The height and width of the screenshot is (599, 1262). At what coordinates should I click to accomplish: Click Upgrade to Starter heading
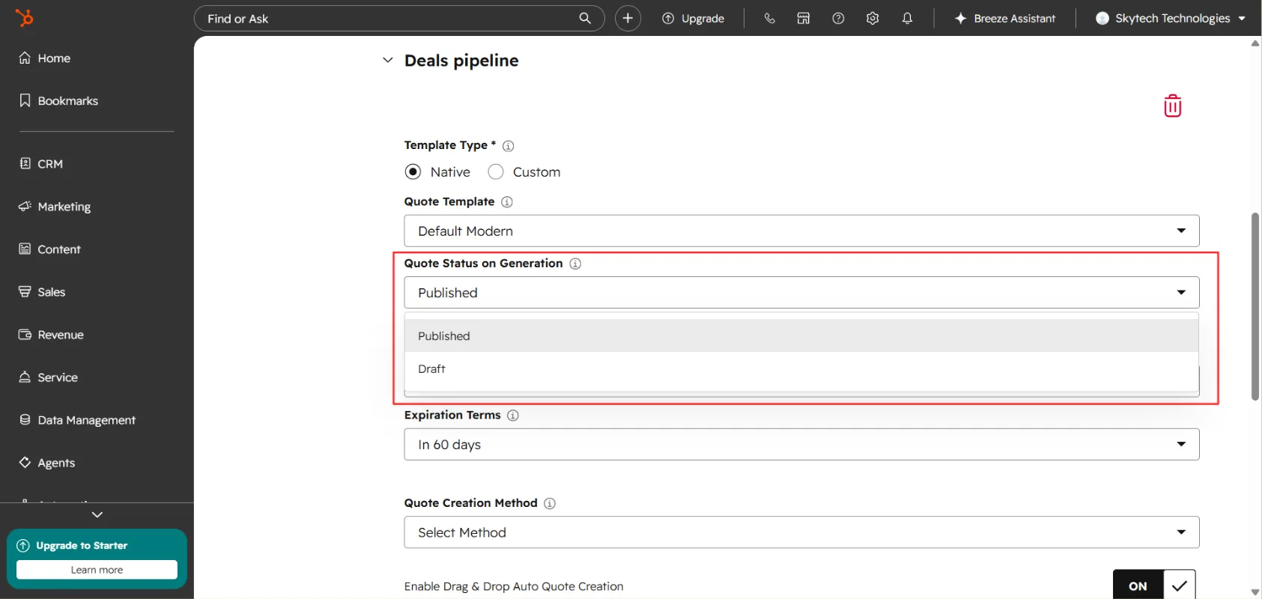click(x=82, y=546)
